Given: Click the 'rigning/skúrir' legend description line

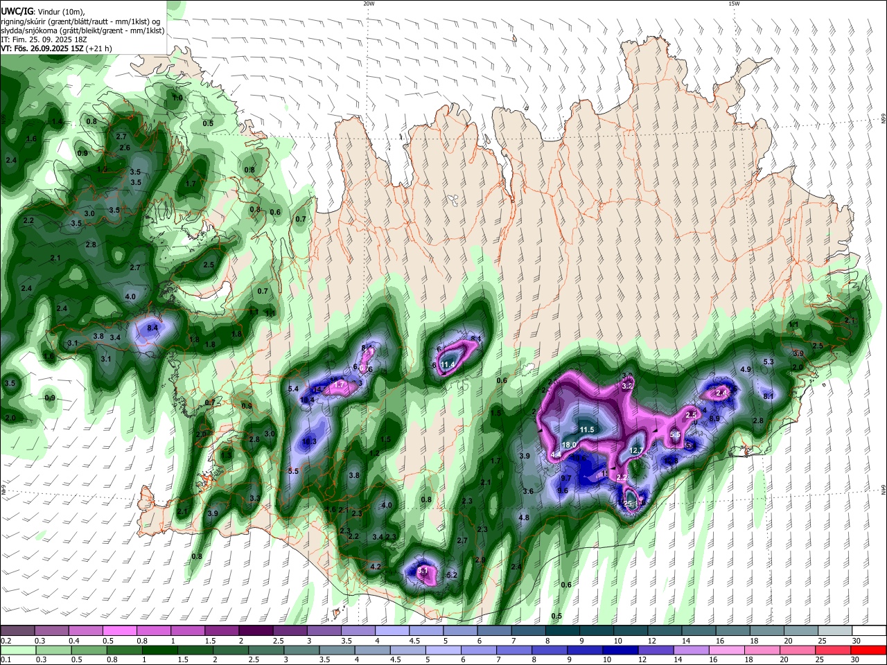Looking at the screenshot, I should click(79, 21).
